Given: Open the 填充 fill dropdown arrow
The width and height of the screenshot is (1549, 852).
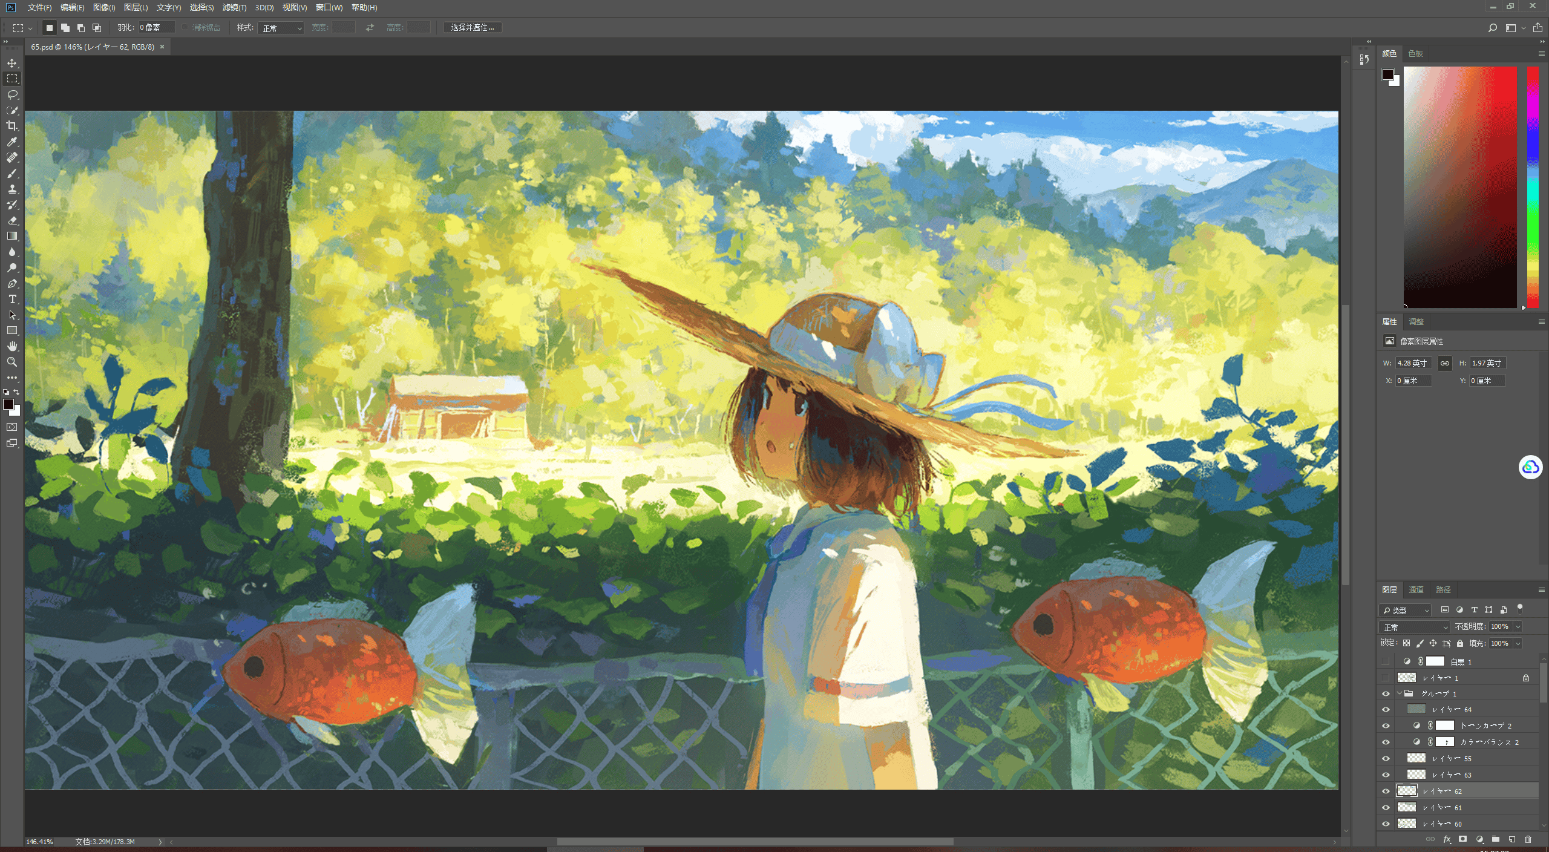Looking at the screenshot, I should (x=1518, y=643).
